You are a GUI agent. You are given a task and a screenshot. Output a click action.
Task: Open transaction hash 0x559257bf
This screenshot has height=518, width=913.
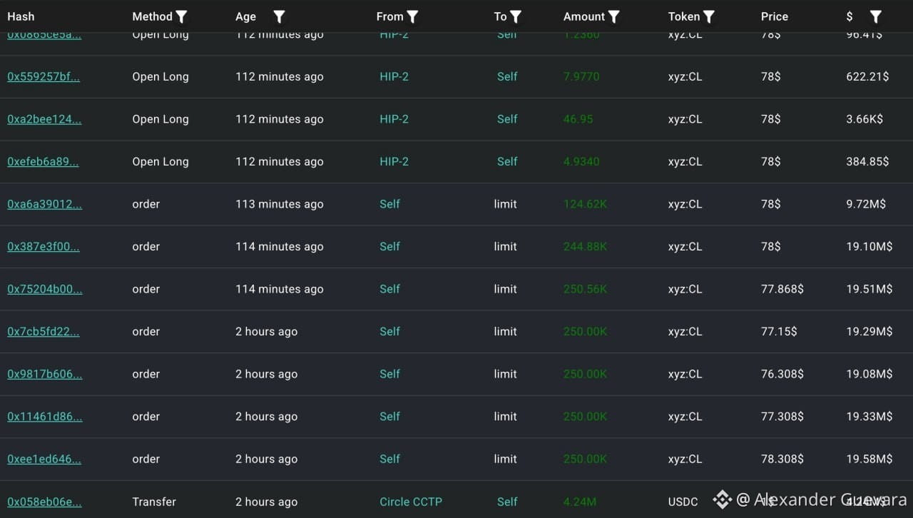(x=44, y=76)
